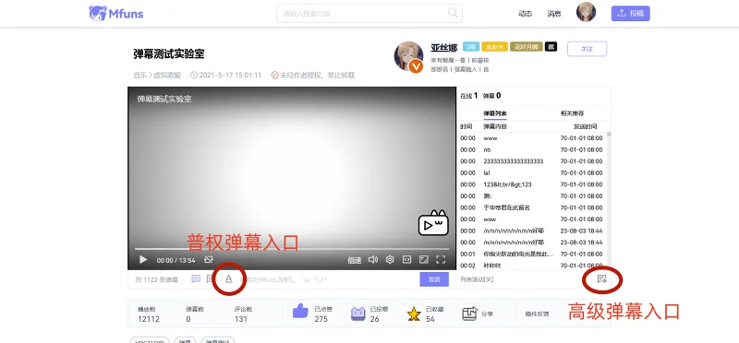Click the 投稿 upload button
This screenshot has height=343, width=739.
(631, 13)
